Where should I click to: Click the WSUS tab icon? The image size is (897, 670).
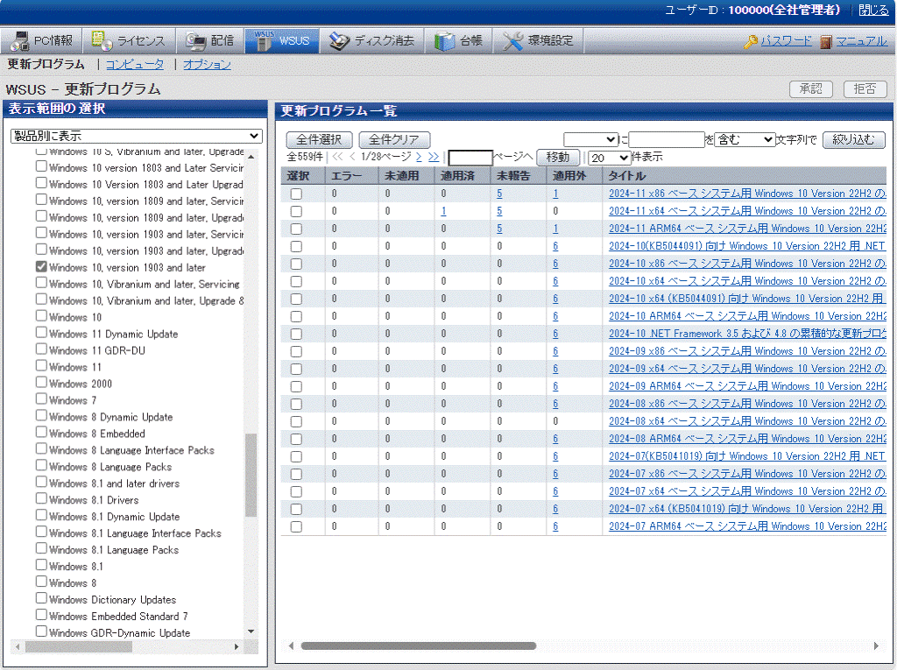[263, 40]
